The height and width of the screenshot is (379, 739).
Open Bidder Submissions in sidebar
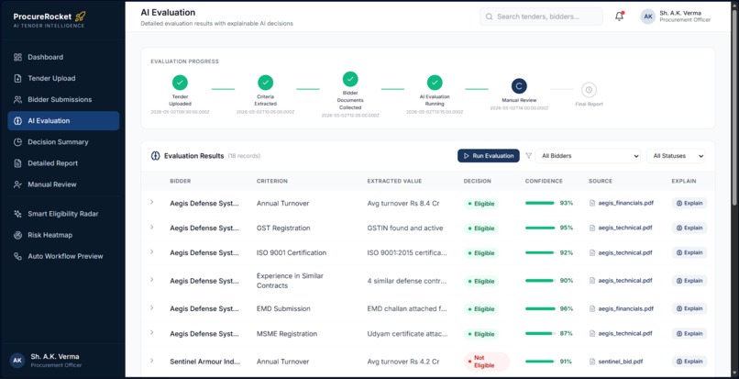tap(63, 100)
